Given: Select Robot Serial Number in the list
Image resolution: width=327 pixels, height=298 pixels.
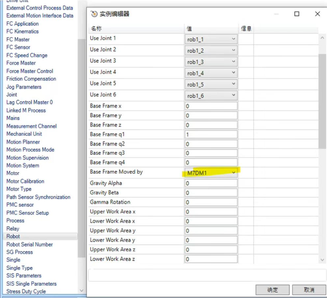Looking at the screenshot, I should point(29,244).
